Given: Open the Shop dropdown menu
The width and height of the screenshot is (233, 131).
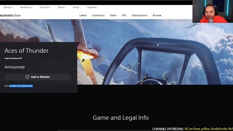Looking at the screenshot, I should pos(76,7).
